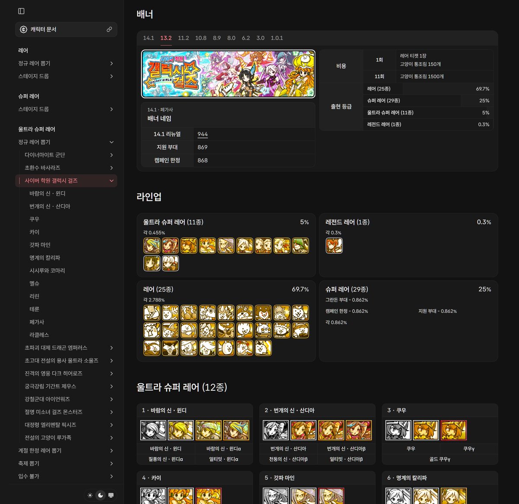Click 캐릭터 문서 header button

(66, 29)
